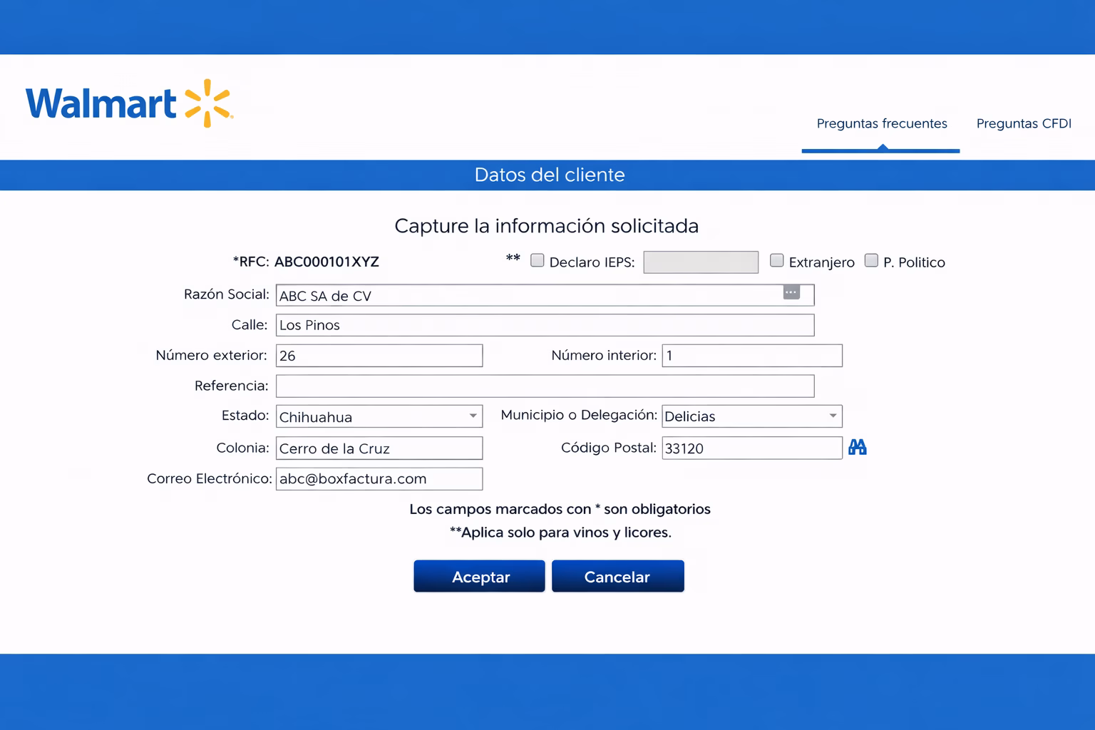Click the note about campos obligatorios
The height and width of the screenshot is (730, 1095).
(560, 509)
